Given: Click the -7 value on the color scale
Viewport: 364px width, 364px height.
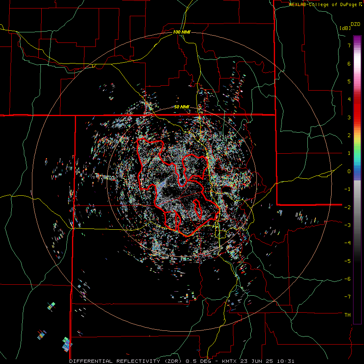Looking at the screenshot, I should coord(347,297).
